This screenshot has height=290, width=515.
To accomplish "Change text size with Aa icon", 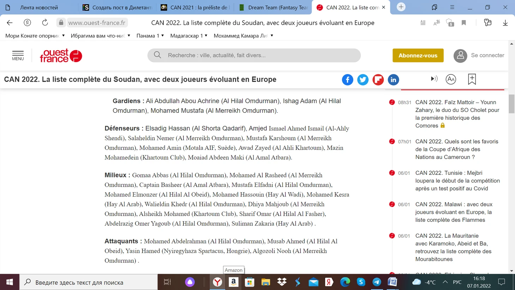I will [450, 79].
